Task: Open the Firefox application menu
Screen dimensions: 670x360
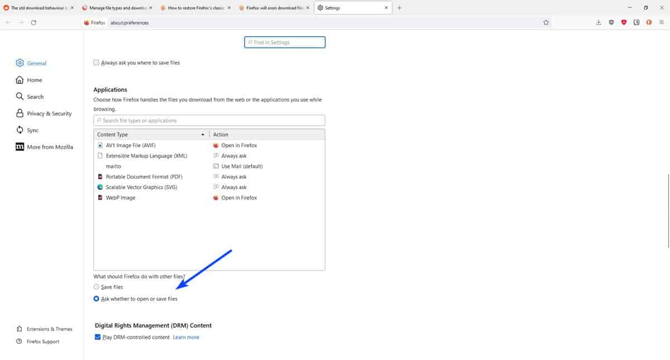Action: click(x=662, y=22)
